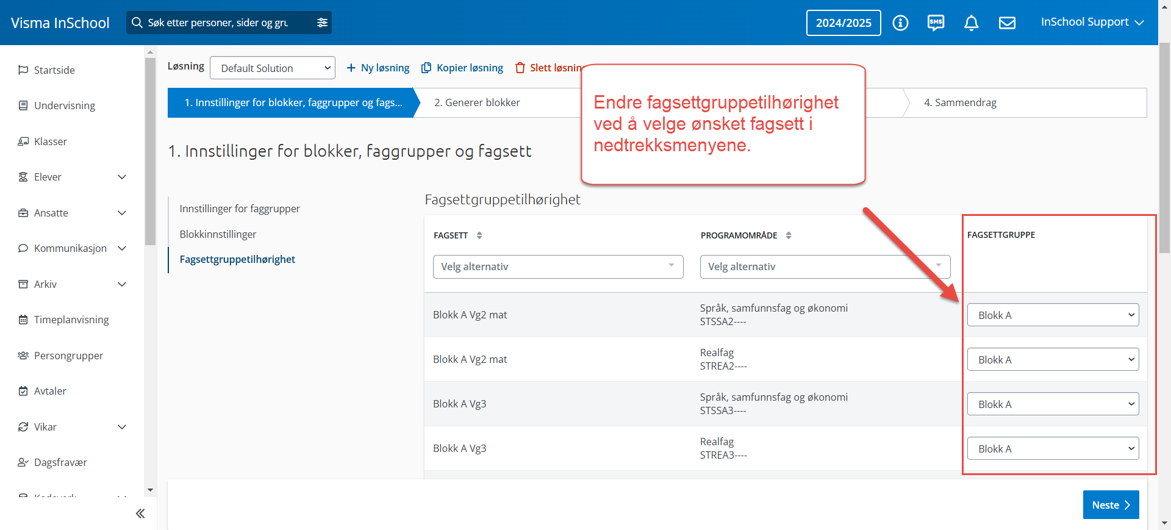Open the information icon in header
The width and height of the screenshot is (1171, 530).
point(900,23)
